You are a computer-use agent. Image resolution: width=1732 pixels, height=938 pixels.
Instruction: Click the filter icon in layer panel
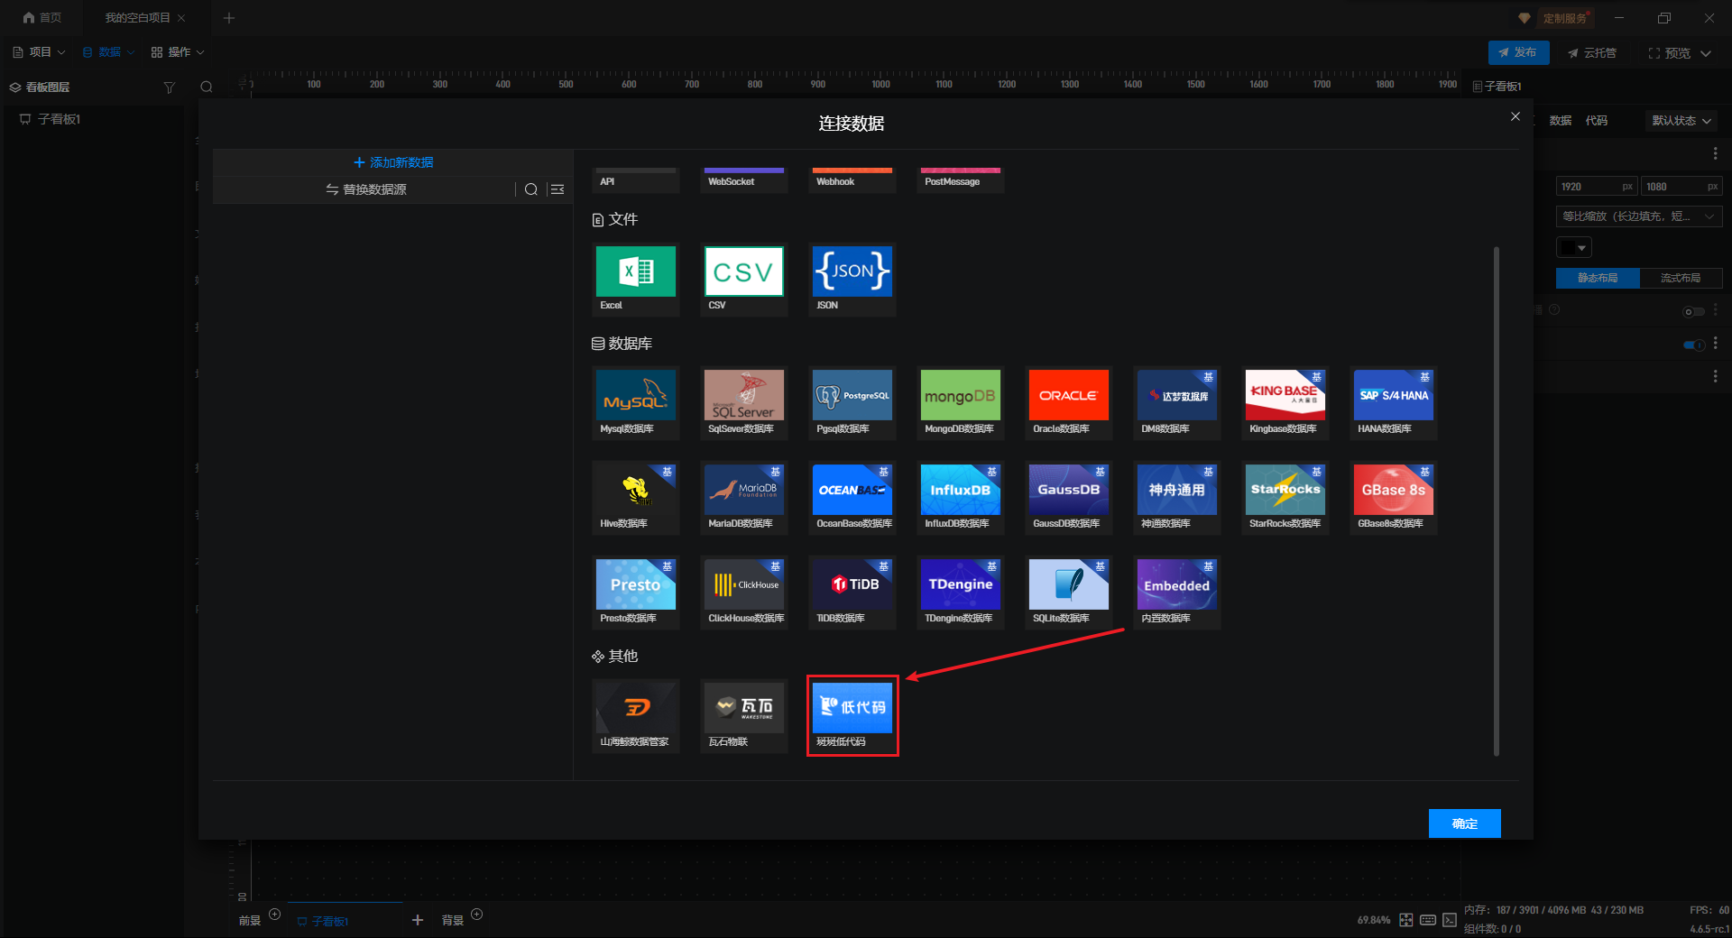point(169,87)
